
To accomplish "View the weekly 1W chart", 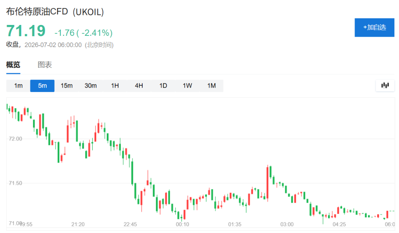I will click(x=187, y=86).
